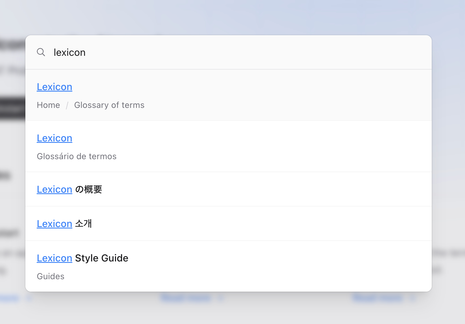The height and width of the screenshot is (324, 465).
Task: Click the blurred center Read more link
Action: [x=186, y=298]
